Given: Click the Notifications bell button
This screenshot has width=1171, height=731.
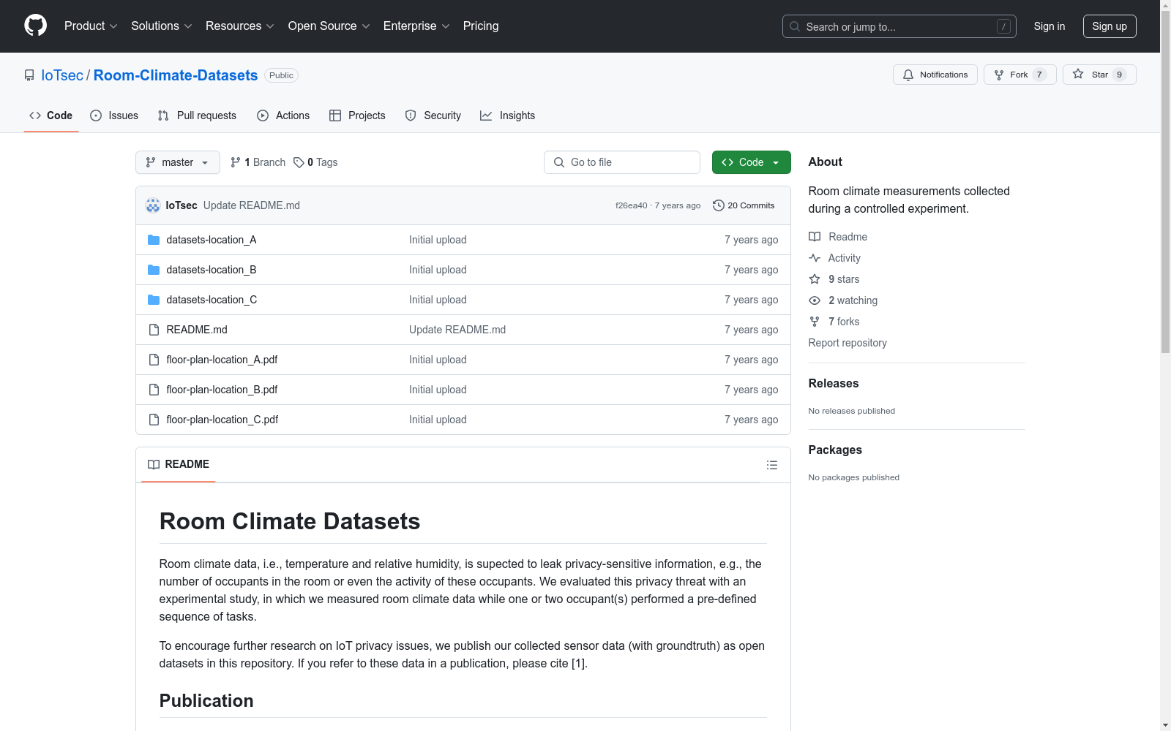Looking at the screenshot, I should point(935,75).
